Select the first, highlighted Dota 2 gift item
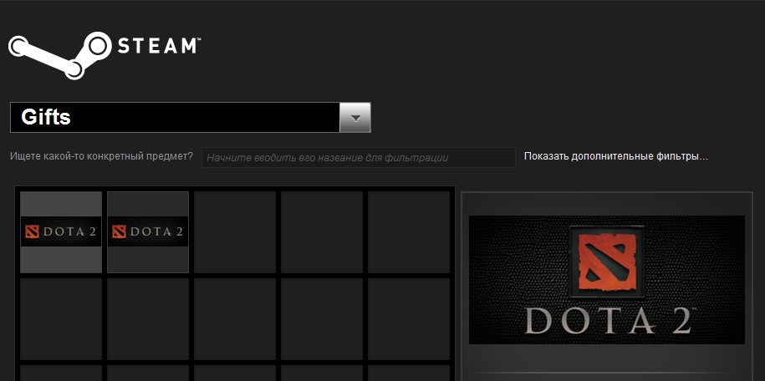Viewport: 765px width, 381px height. pos(61,231)
